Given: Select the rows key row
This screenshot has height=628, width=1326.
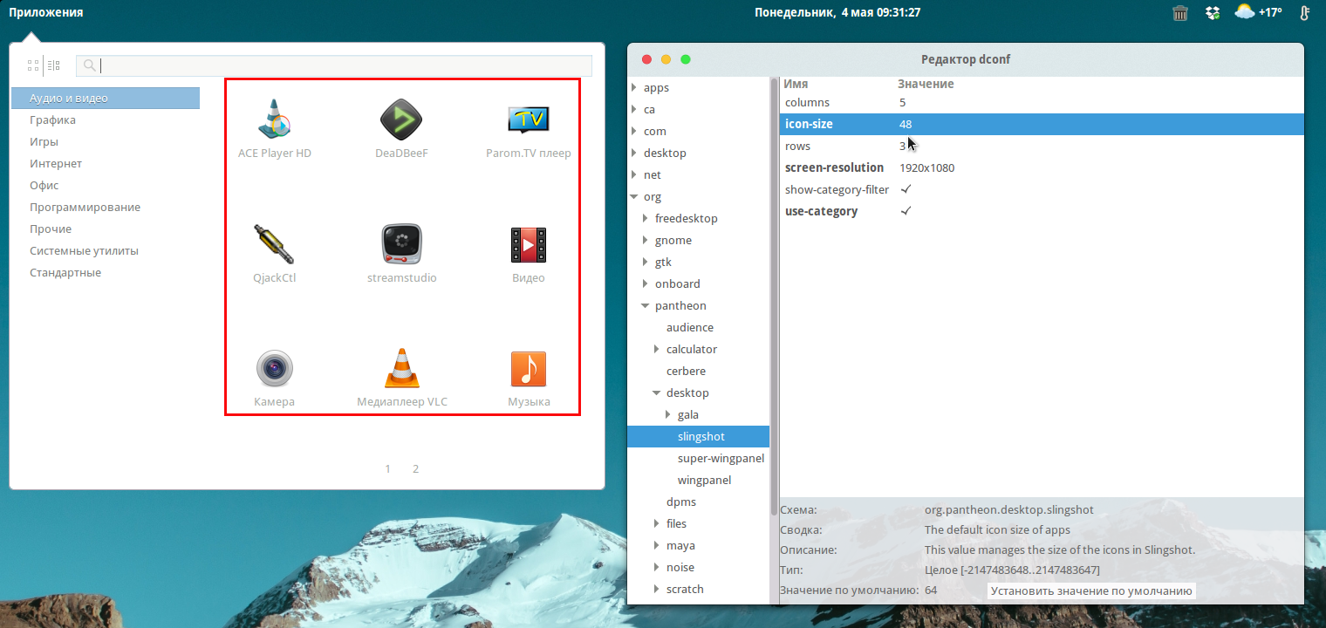Looking at the screenshot, I should click(x=1042, y=146).
